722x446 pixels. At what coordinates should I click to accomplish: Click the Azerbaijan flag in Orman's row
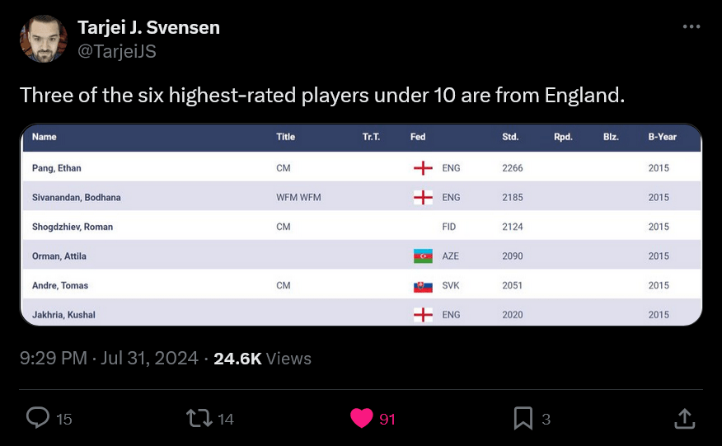coord(423,256)
